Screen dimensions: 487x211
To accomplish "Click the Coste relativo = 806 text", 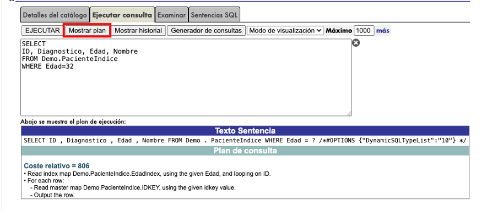I will coord(57,166).
